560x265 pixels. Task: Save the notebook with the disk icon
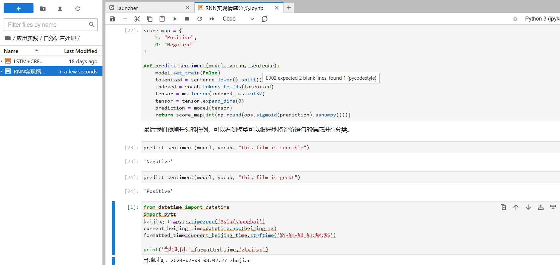pos(112,19)
